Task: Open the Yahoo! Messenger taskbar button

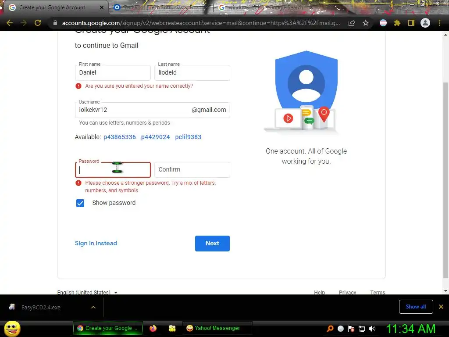Action: pyautogui.click(x=217, y=328)
